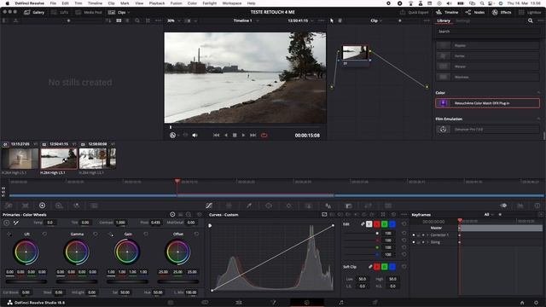This screenshot has height=307, width=546.
Task: Click the Gamma master wheel slider
Action: pos(77,281)
